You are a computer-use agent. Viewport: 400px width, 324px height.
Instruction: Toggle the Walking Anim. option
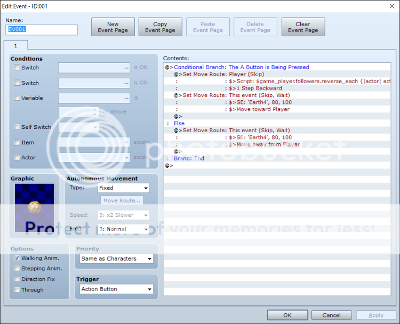tap(18, 258)
